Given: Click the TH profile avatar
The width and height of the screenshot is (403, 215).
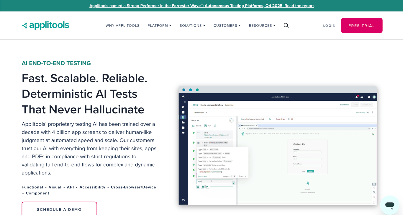Looking at the screenshot, I should (x=374, y=97).
